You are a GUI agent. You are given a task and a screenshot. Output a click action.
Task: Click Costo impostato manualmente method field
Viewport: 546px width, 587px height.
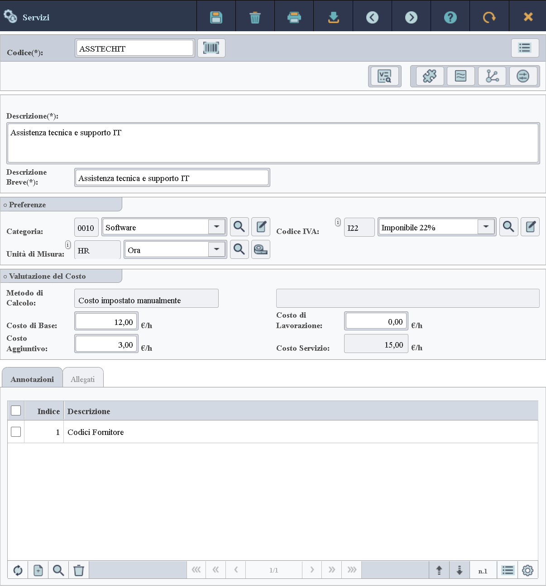[x=146, y=298]
